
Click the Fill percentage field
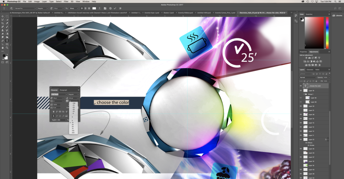pos(325,81)
